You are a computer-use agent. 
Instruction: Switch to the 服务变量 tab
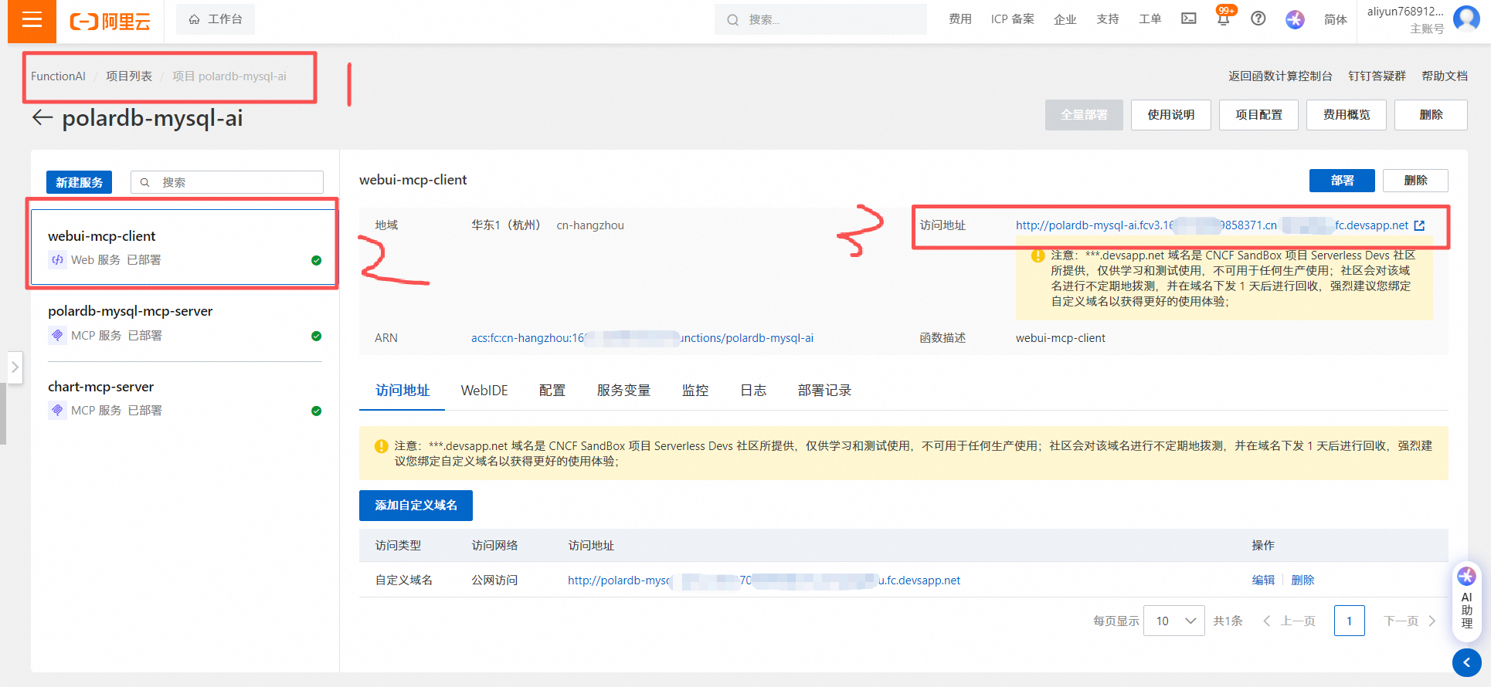(x=623, y=391)
